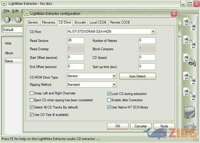Open the CD-Rom drive dropdown
Screen dimensions: 200x143
point(153,32)
